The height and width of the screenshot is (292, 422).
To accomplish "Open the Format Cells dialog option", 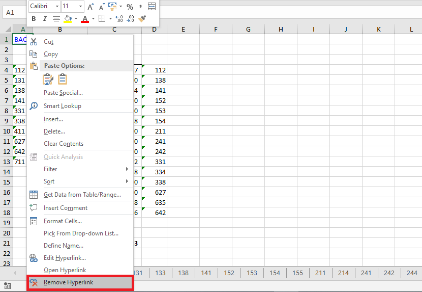I will (x=63, y=221).
